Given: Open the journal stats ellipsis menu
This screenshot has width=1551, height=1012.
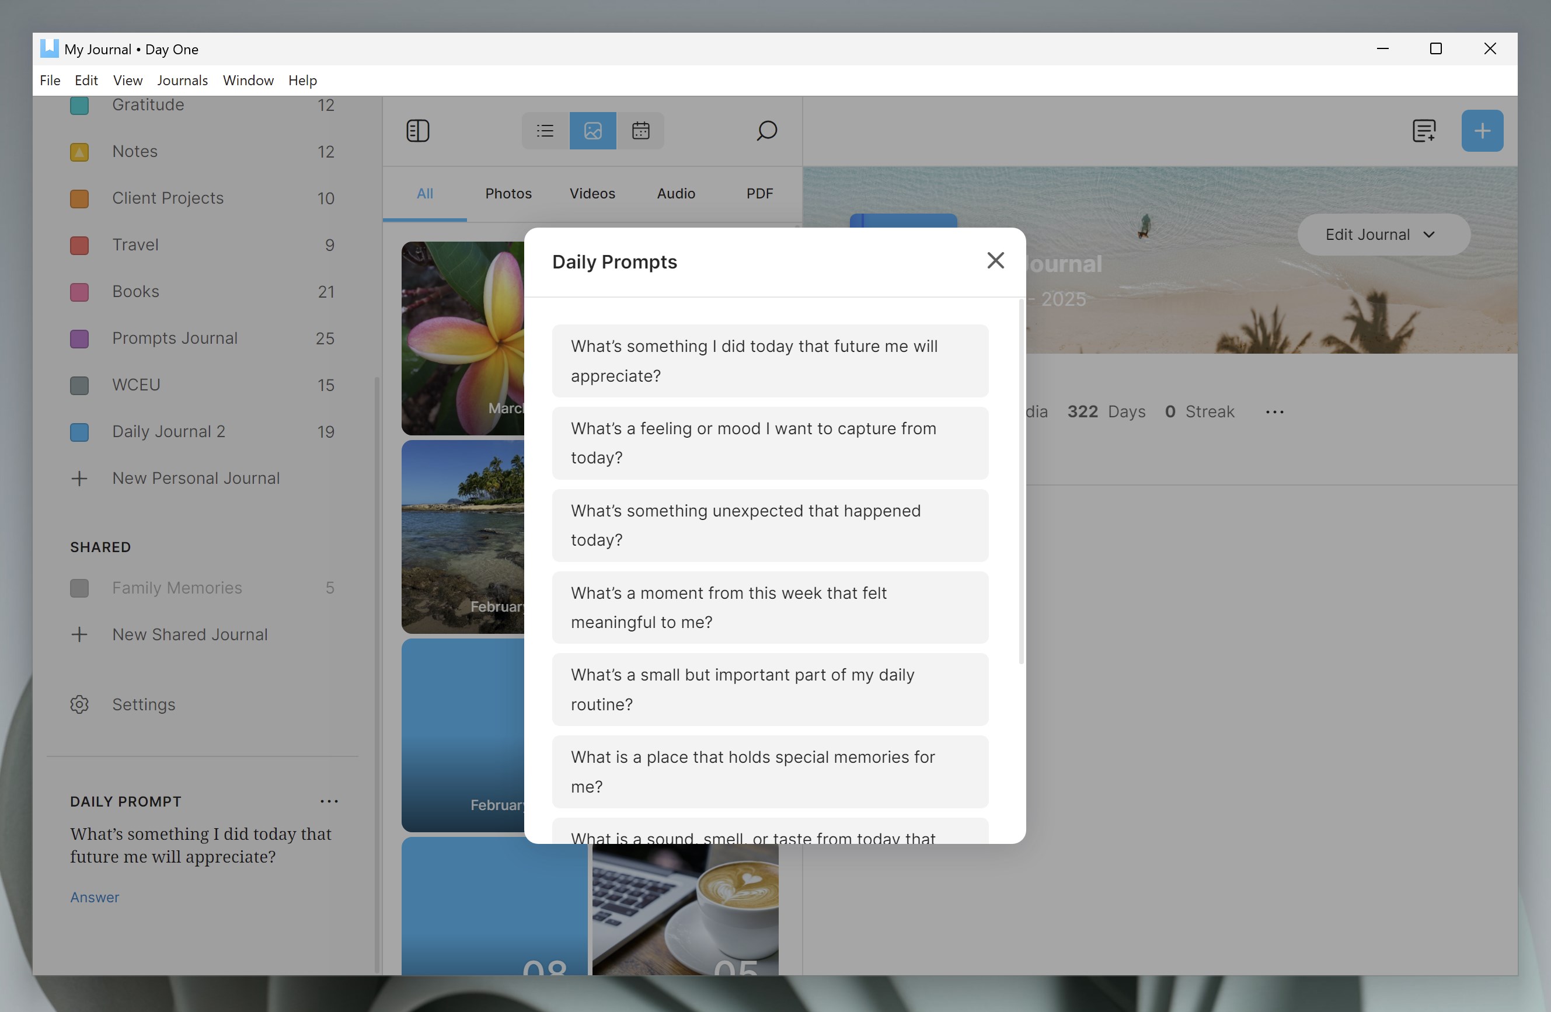Looking at the screenshot, I should (x=1275, y=411).
